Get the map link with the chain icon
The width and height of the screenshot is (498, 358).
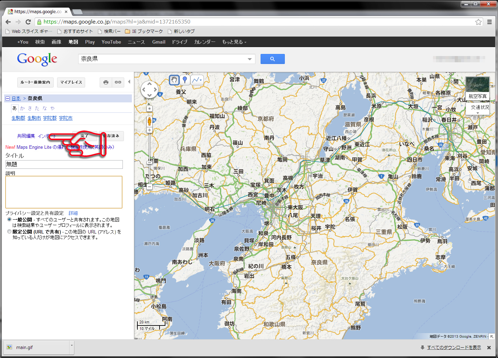(x=118, y=82)
